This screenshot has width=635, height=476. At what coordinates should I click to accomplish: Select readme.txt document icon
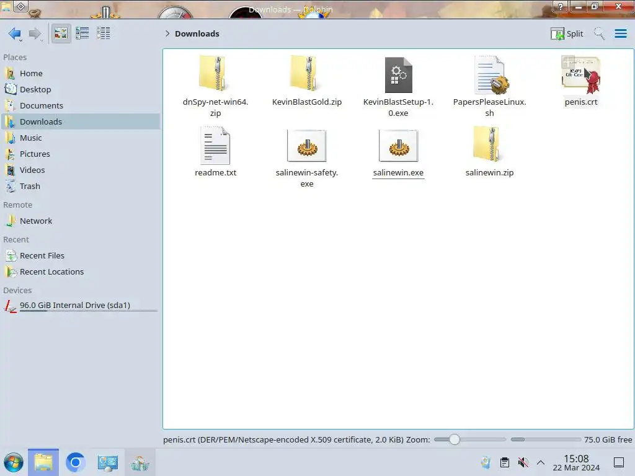[215, 145]
